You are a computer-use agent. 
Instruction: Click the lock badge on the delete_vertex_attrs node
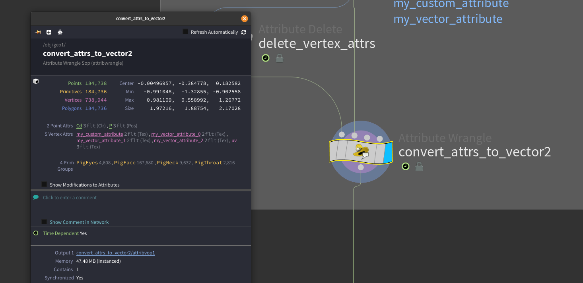click(279, 58)
